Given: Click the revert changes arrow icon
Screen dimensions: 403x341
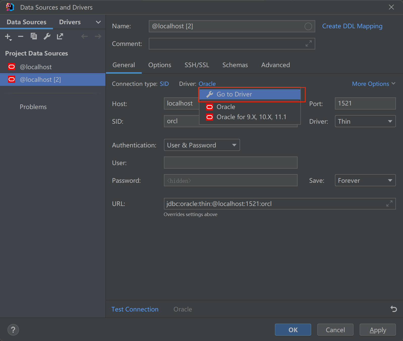Looking at the screenshot, I should (394, 309).
